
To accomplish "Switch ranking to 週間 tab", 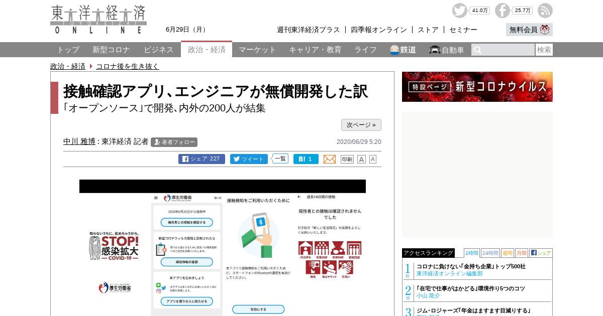I will pyautogui.click(x=508, y=253).
